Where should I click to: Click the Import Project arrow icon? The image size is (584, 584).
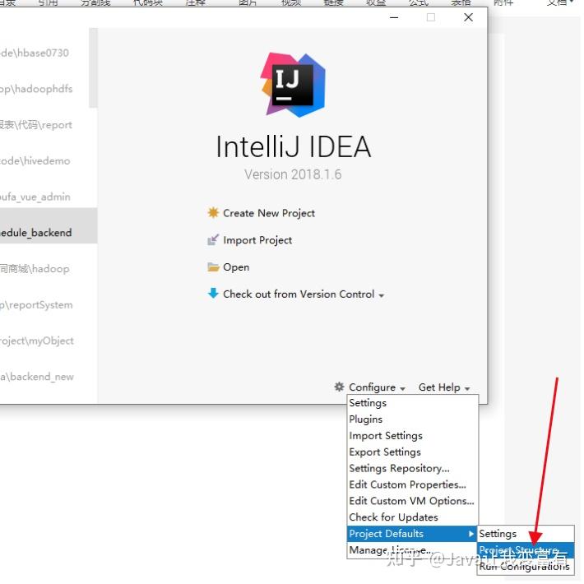point(213,240)
